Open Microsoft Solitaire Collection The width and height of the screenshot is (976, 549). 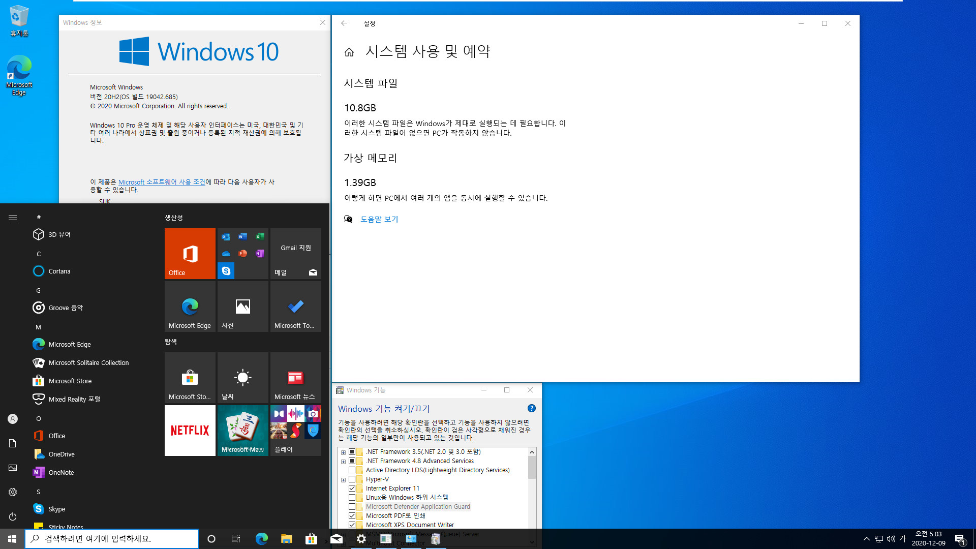[x=88, y=362]
